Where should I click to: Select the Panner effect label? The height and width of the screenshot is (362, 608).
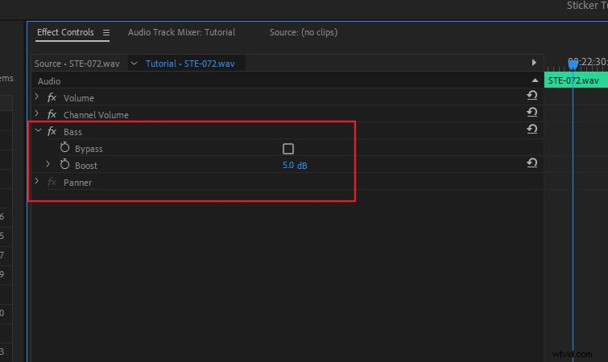tap(77, 183)
